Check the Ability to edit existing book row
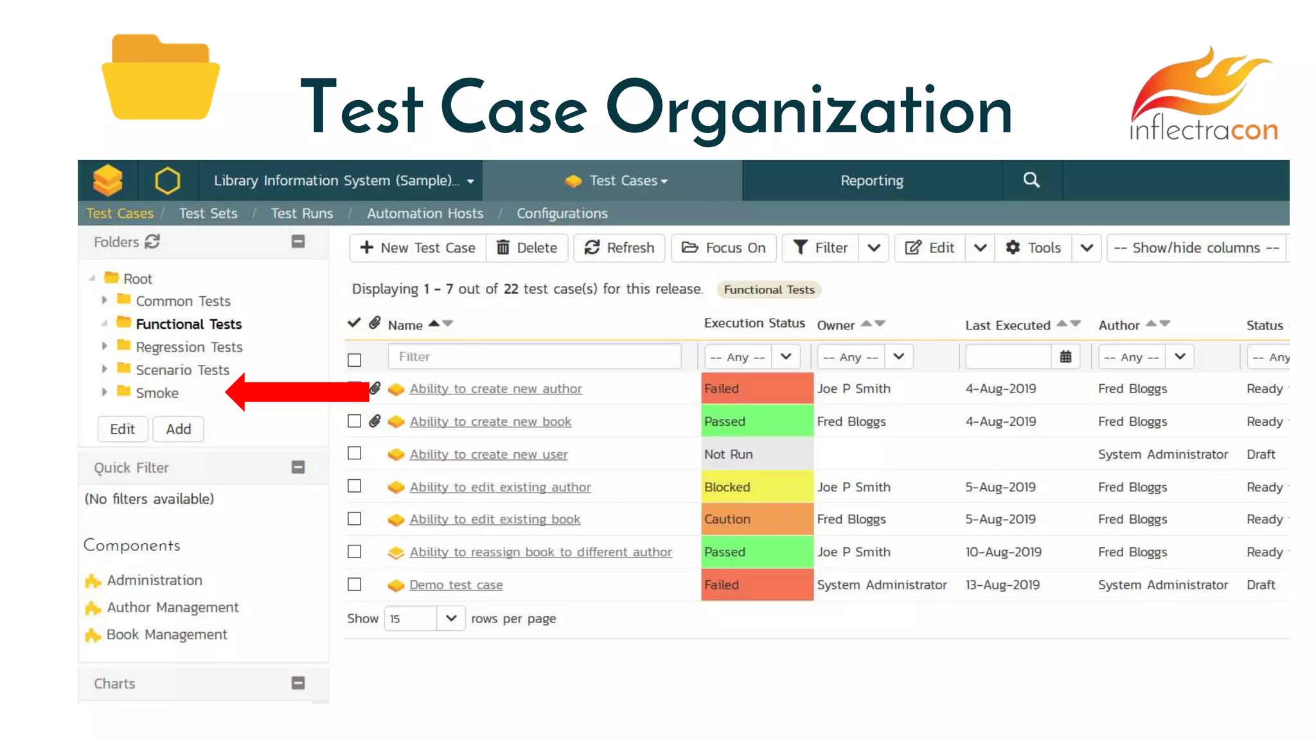The height and width of the screenshot is (740, 1316). (x=354, y=518)
